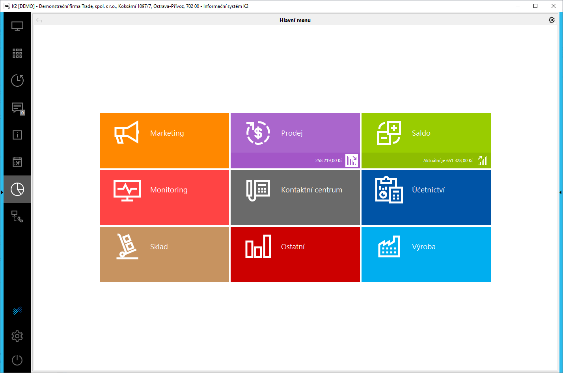Image resolution: width=563 pixels, height=373 pixels.
Task: Go back using the header arrow
Action: click(39, 20)
